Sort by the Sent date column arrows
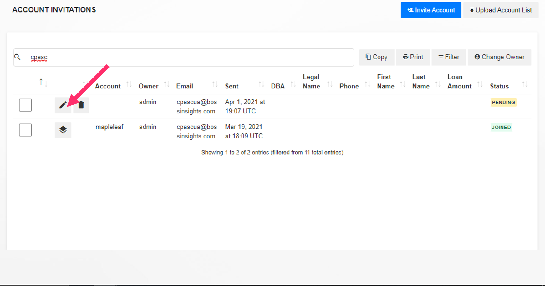Screen dimensions: 545x286 [261, 84]
